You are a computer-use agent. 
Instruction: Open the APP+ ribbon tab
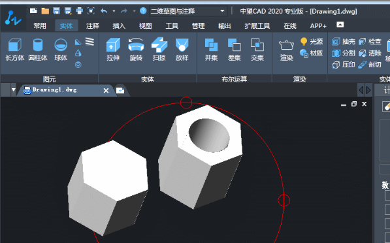318,25
